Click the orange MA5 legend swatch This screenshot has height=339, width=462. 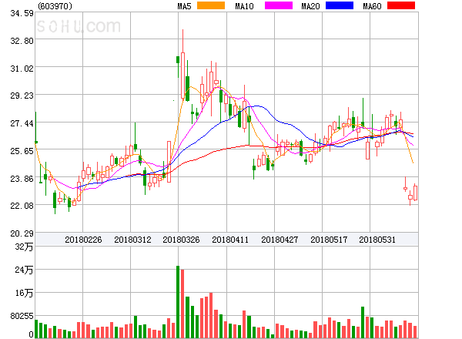click(x=211, y=5)
